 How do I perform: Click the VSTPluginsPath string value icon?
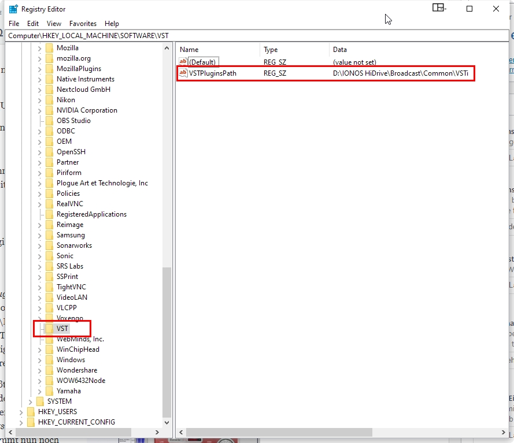tap(183, 73)
